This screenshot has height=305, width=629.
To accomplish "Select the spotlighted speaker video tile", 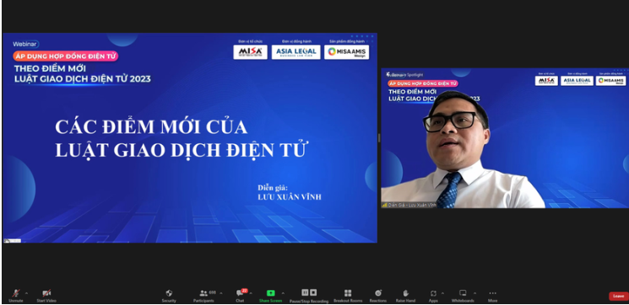I will 505,138.
